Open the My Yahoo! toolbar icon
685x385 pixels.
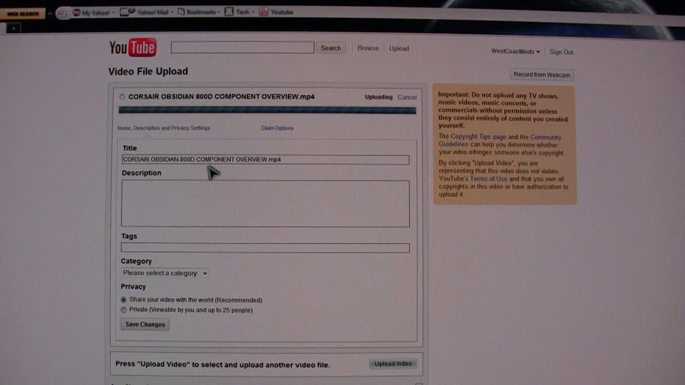(x=77, y=12)
